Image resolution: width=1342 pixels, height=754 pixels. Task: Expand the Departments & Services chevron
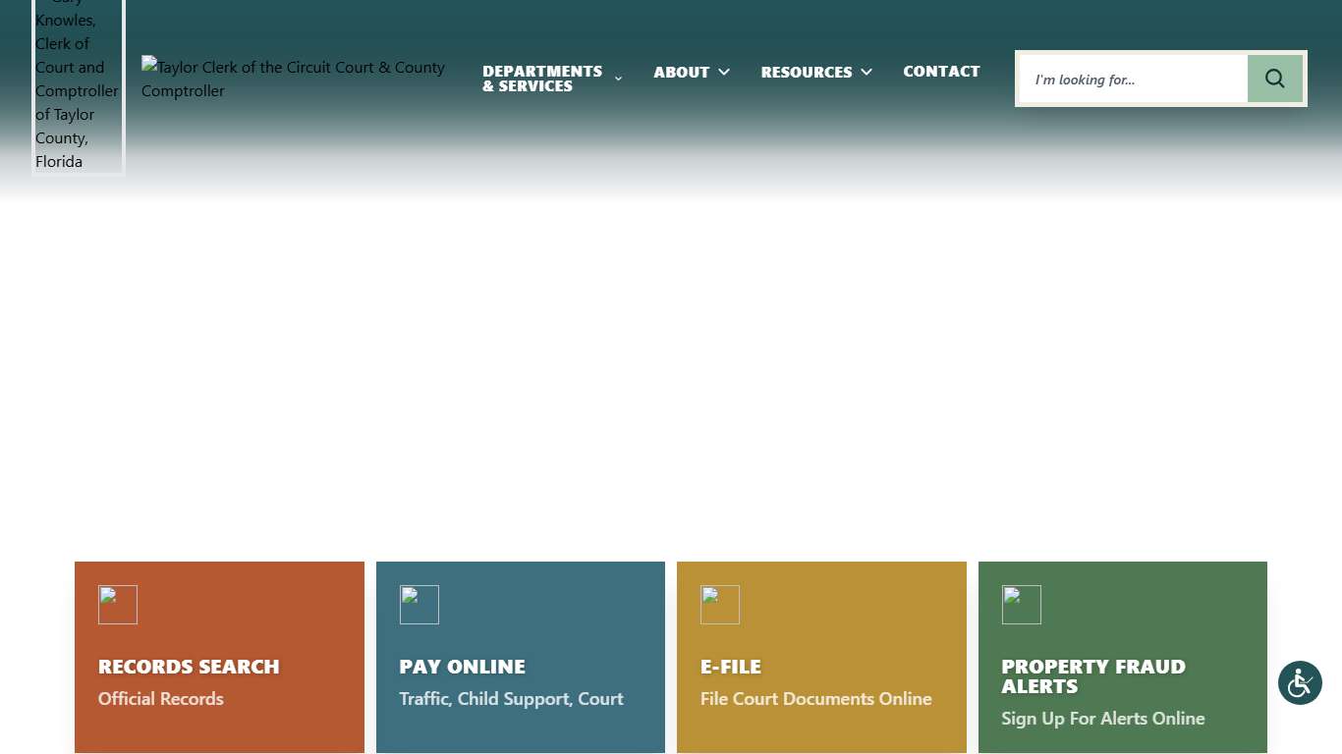(618, 79)
